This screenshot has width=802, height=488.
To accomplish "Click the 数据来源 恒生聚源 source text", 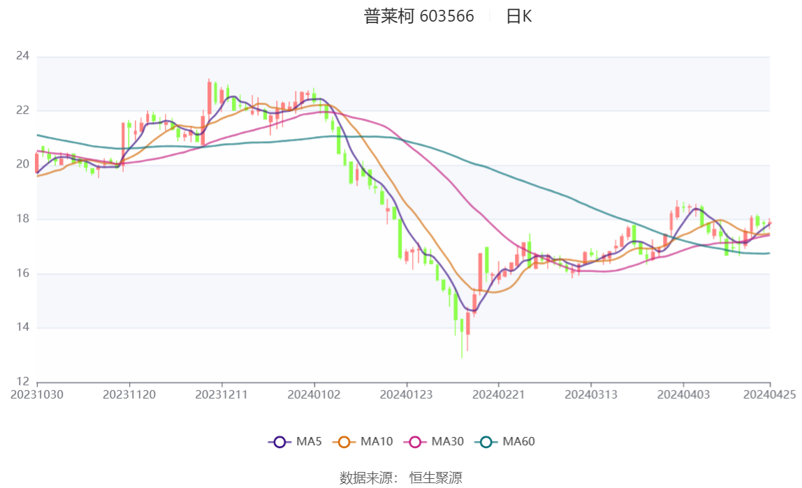I will point(401,478).
